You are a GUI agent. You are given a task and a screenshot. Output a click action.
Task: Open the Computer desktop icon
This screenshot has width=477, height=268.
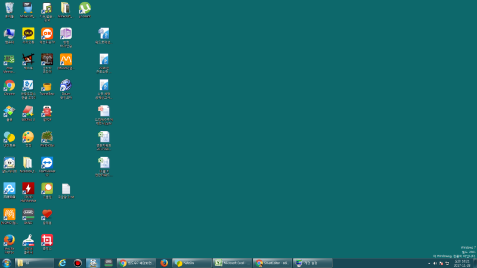[x=10, y=36]
